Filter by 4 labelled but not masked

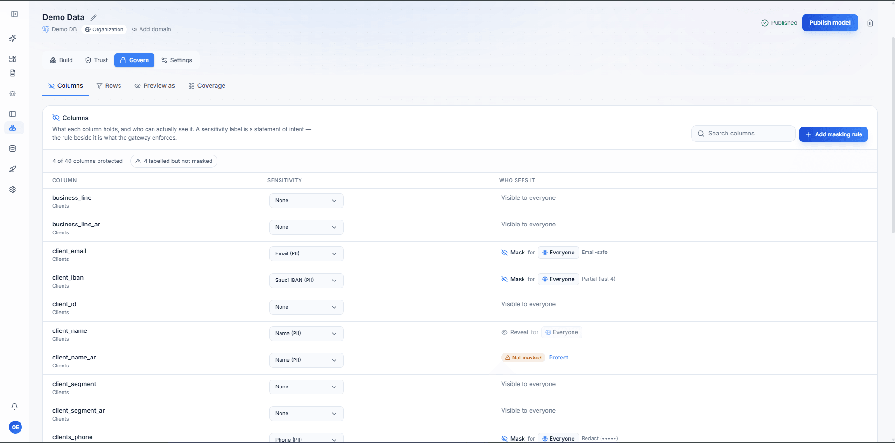[174, 161]
